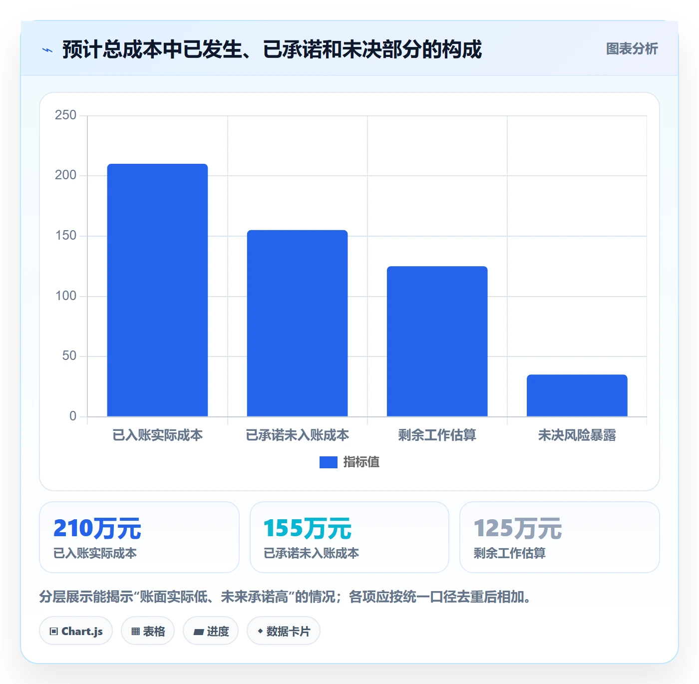Click the y-axis value 50
Image resolution: width=699 pixels, height=684 pixels.
[69, 356]
